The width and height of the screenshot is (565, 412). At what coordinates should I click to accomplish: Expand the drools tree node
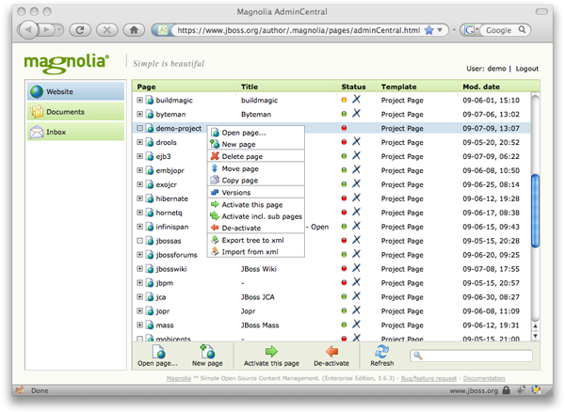[139, 142]
